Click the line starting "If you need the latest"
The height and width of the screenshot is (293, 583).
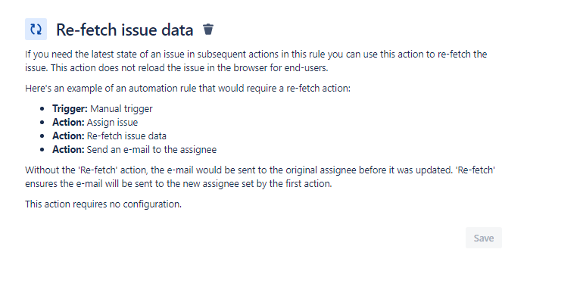(x=256, y=55)
